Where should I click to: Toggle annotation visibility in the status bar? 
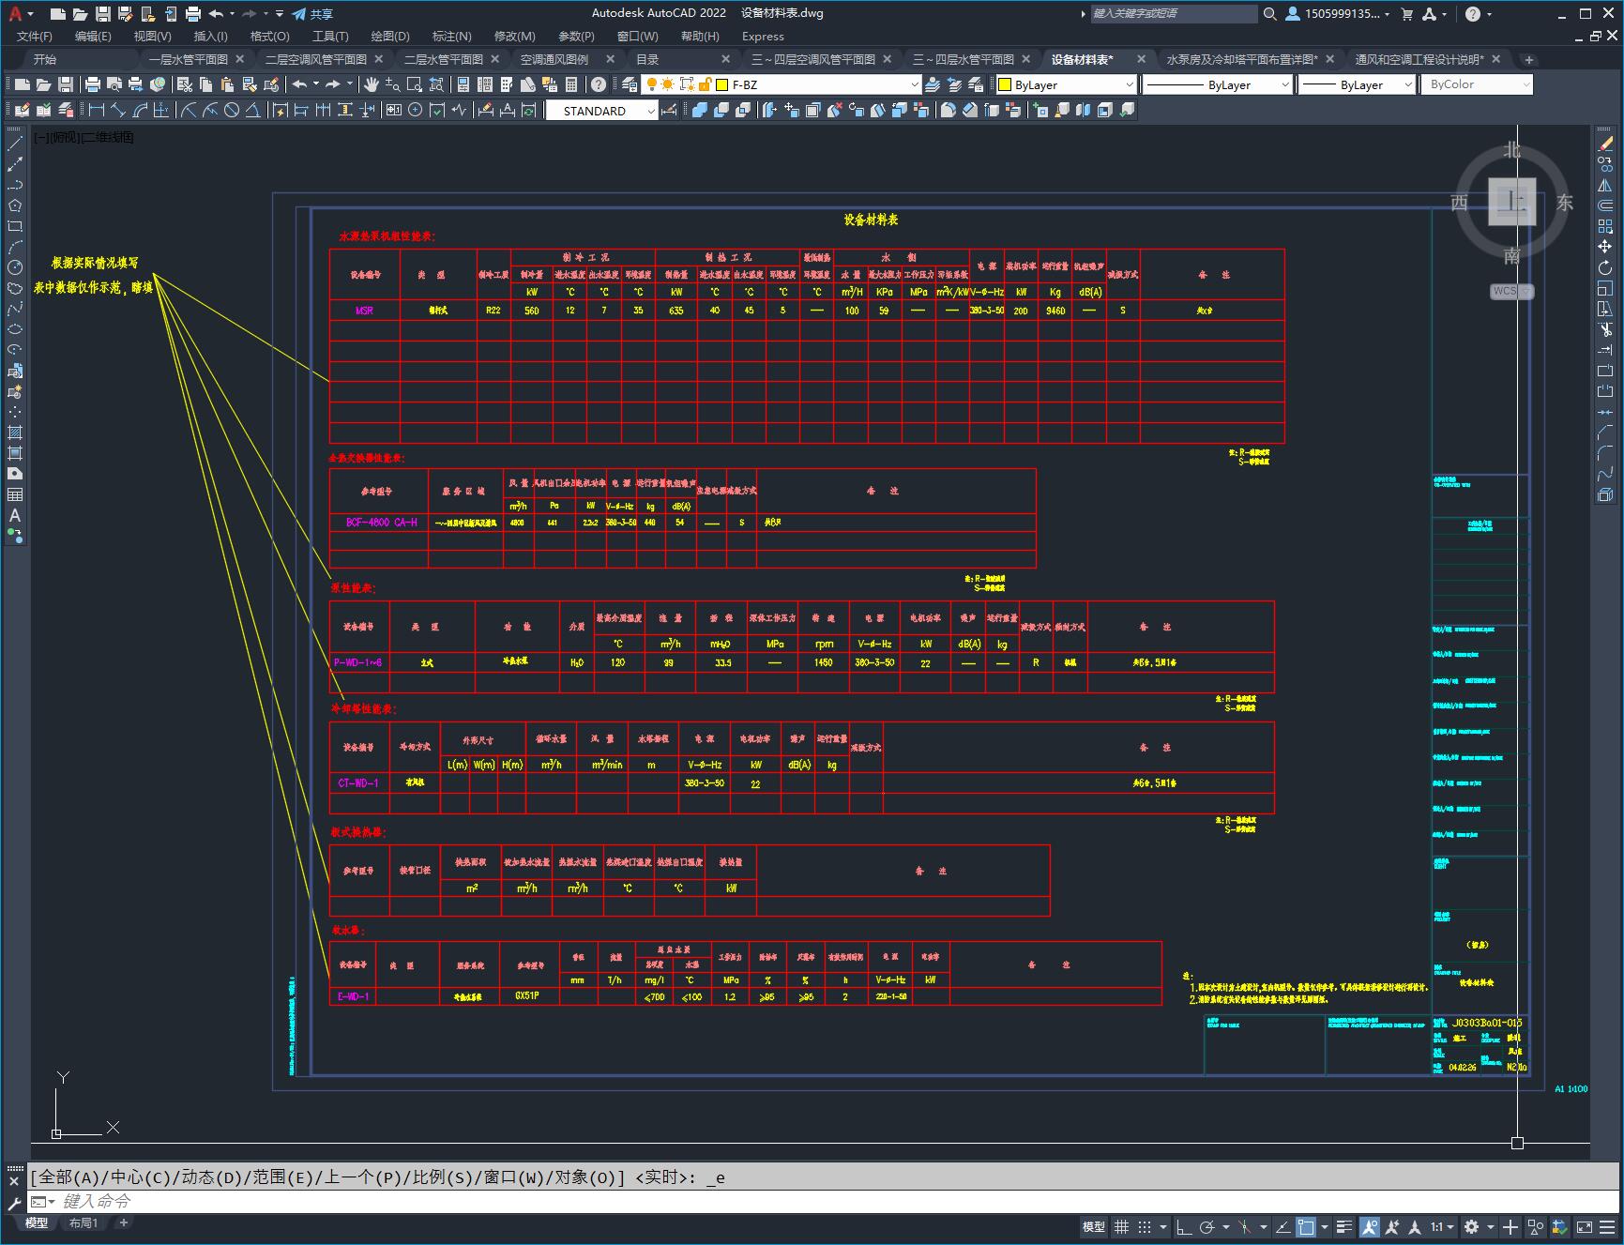tap(1370, 1227)
